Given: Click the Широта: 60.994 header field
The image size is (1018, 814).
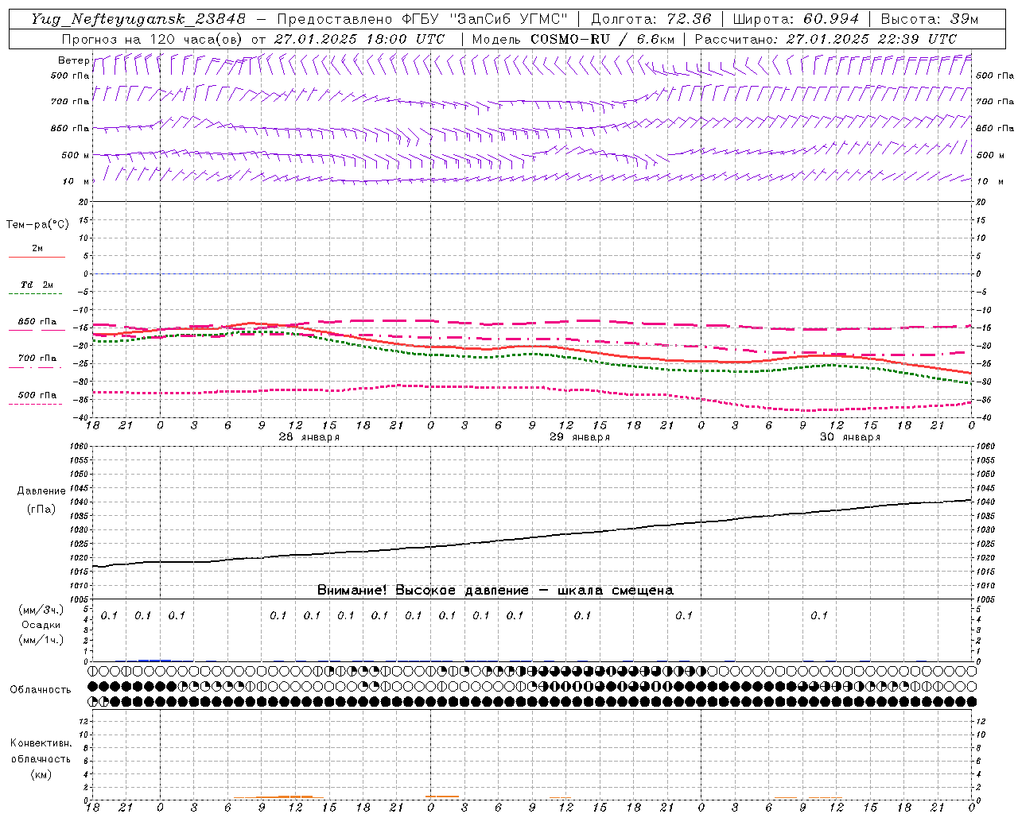Looking at the screenshot, I should (796, 19).
